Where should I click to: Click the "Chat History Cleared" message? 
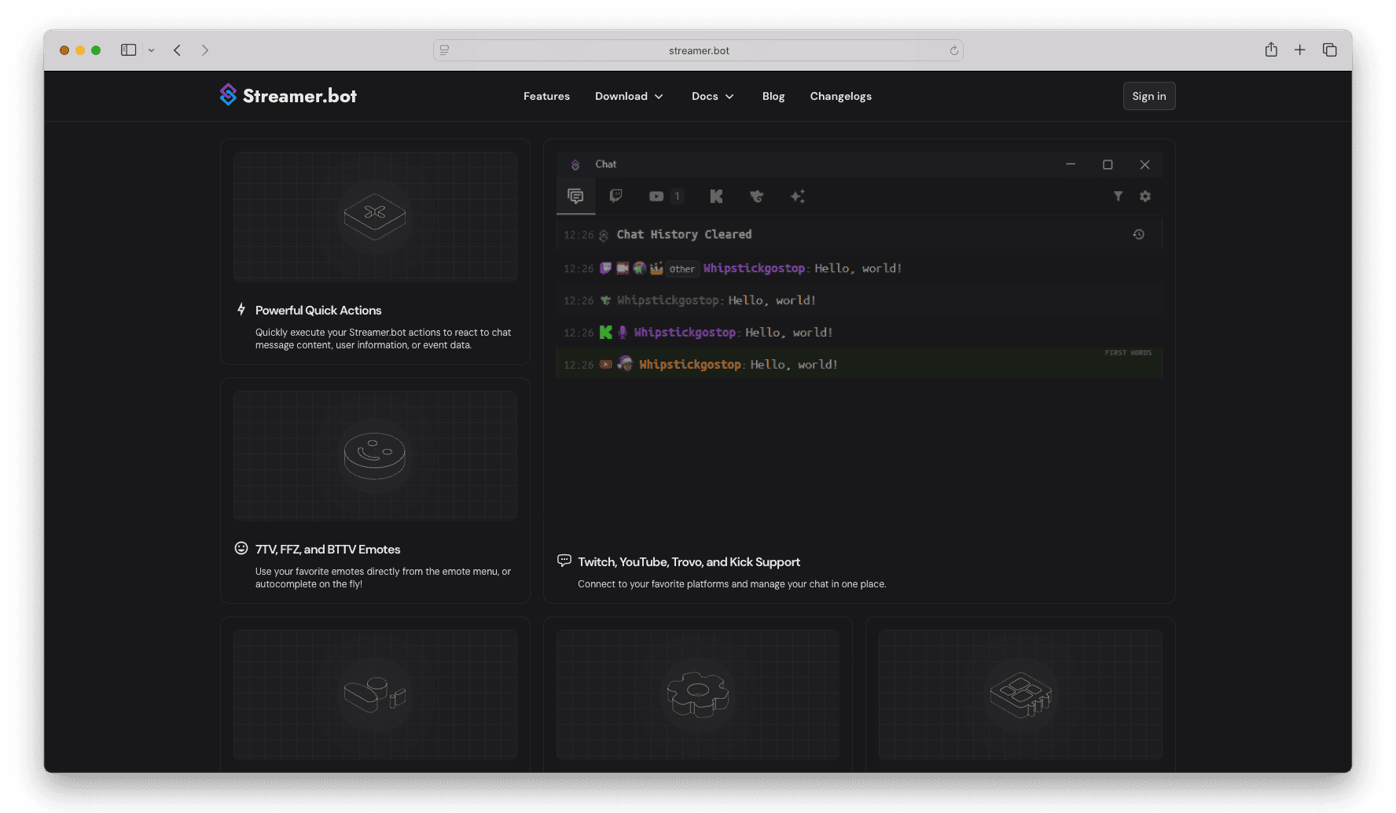[684, 234]
